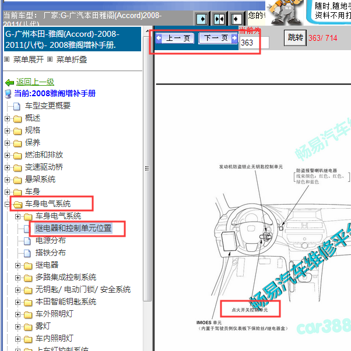Open the 搭铁分布 document
The width and height of the screenshot is (351, 351).
click(x=50, y=252)
